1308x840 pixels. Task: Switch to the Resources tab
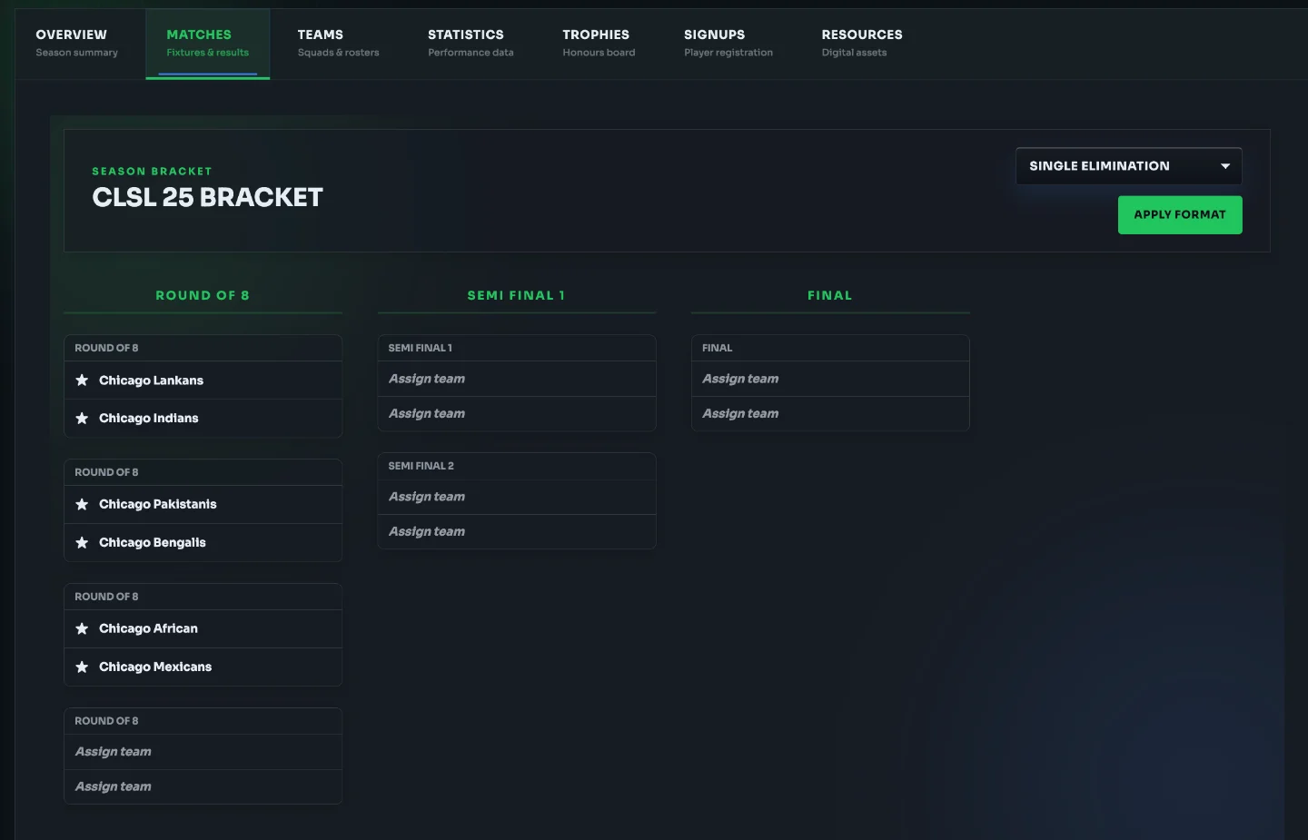[862, 44]
